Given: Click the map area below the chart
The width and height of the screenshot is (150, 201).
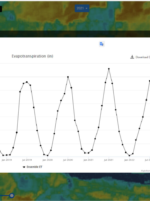Looking at the screenshot, I should coord(75,186).
